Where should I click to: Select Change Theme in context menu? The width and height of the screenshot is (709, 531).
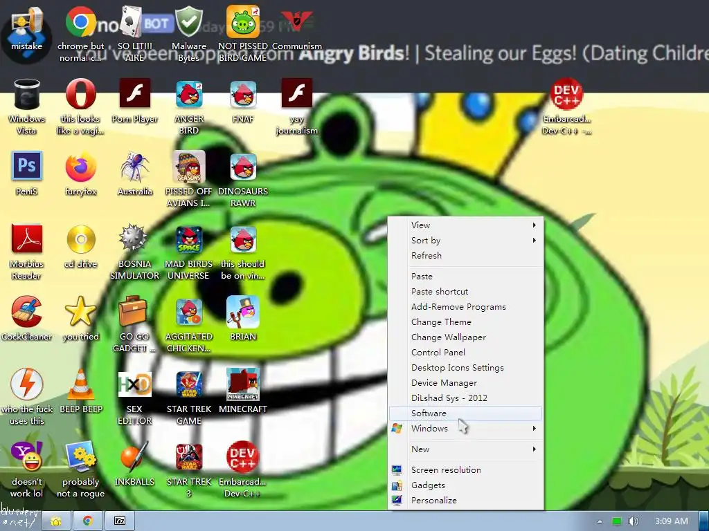tap(466, 322)
